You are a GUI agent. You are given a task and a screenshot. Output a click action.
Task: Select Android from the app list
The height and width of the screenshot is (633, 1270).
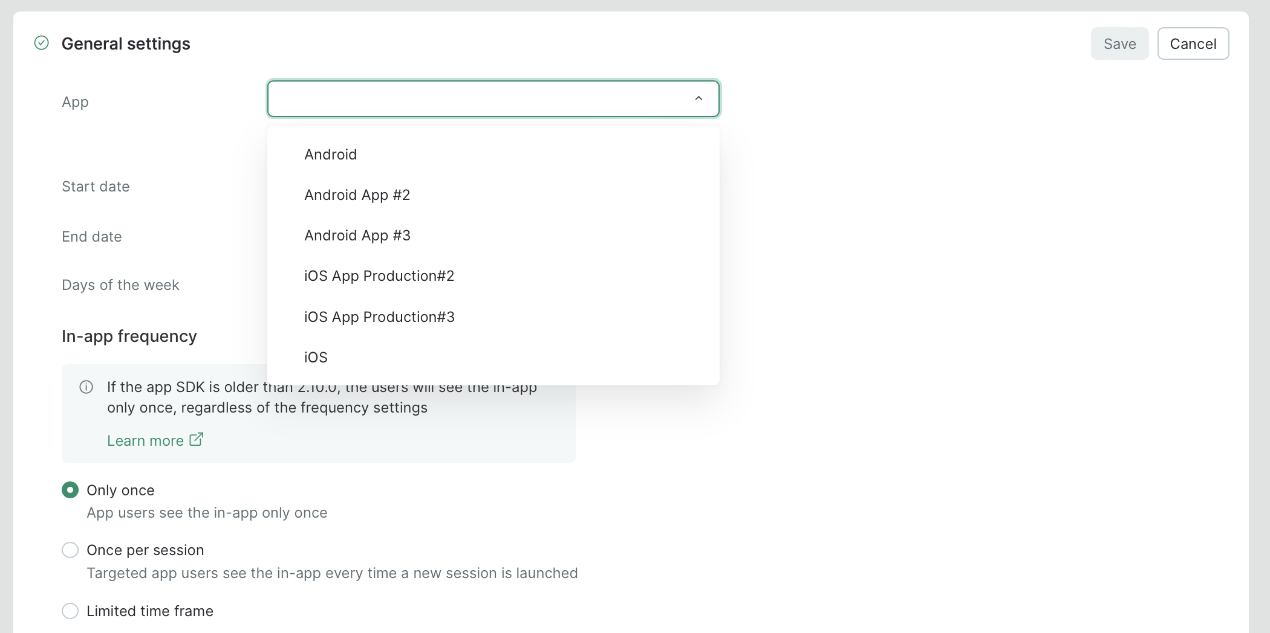click(493, 155)
